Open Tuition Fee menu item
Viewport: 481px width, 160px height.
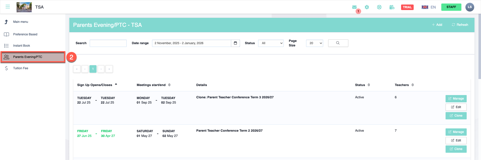[21, 68]
